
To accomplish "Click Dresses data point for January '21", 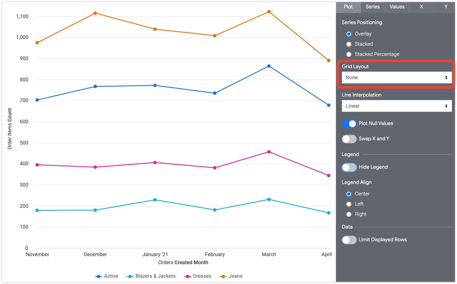I will pos(155,163).
